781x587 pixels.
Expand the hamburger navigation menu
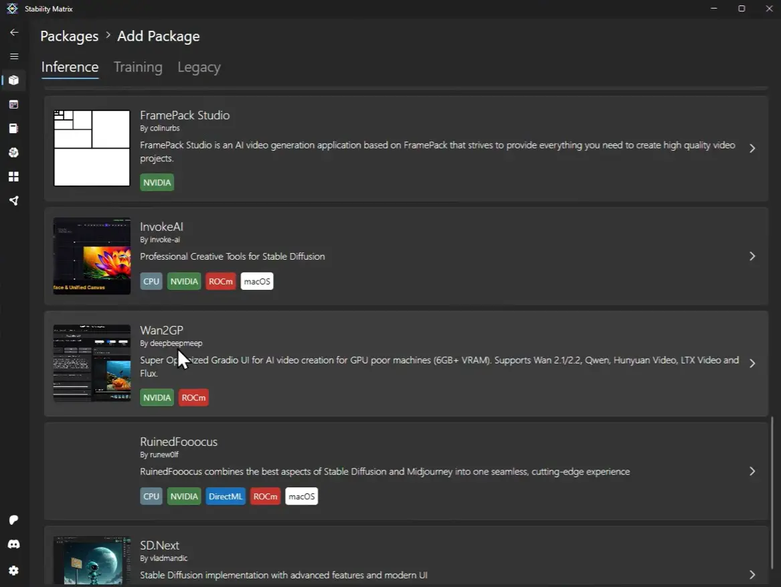point(14,56)
